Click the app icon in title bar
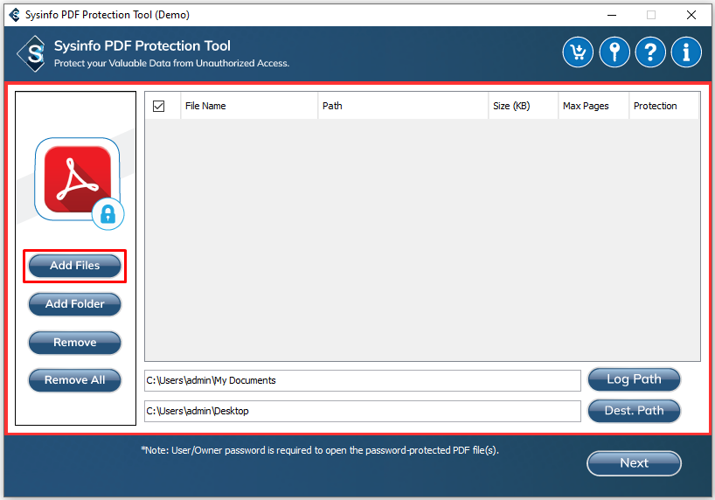Screen dimensions: 715x500 coord(12,15)
